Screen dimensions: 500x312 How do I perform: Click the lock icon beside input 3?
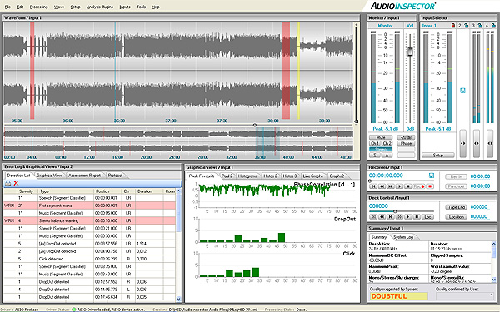[480, 26]
